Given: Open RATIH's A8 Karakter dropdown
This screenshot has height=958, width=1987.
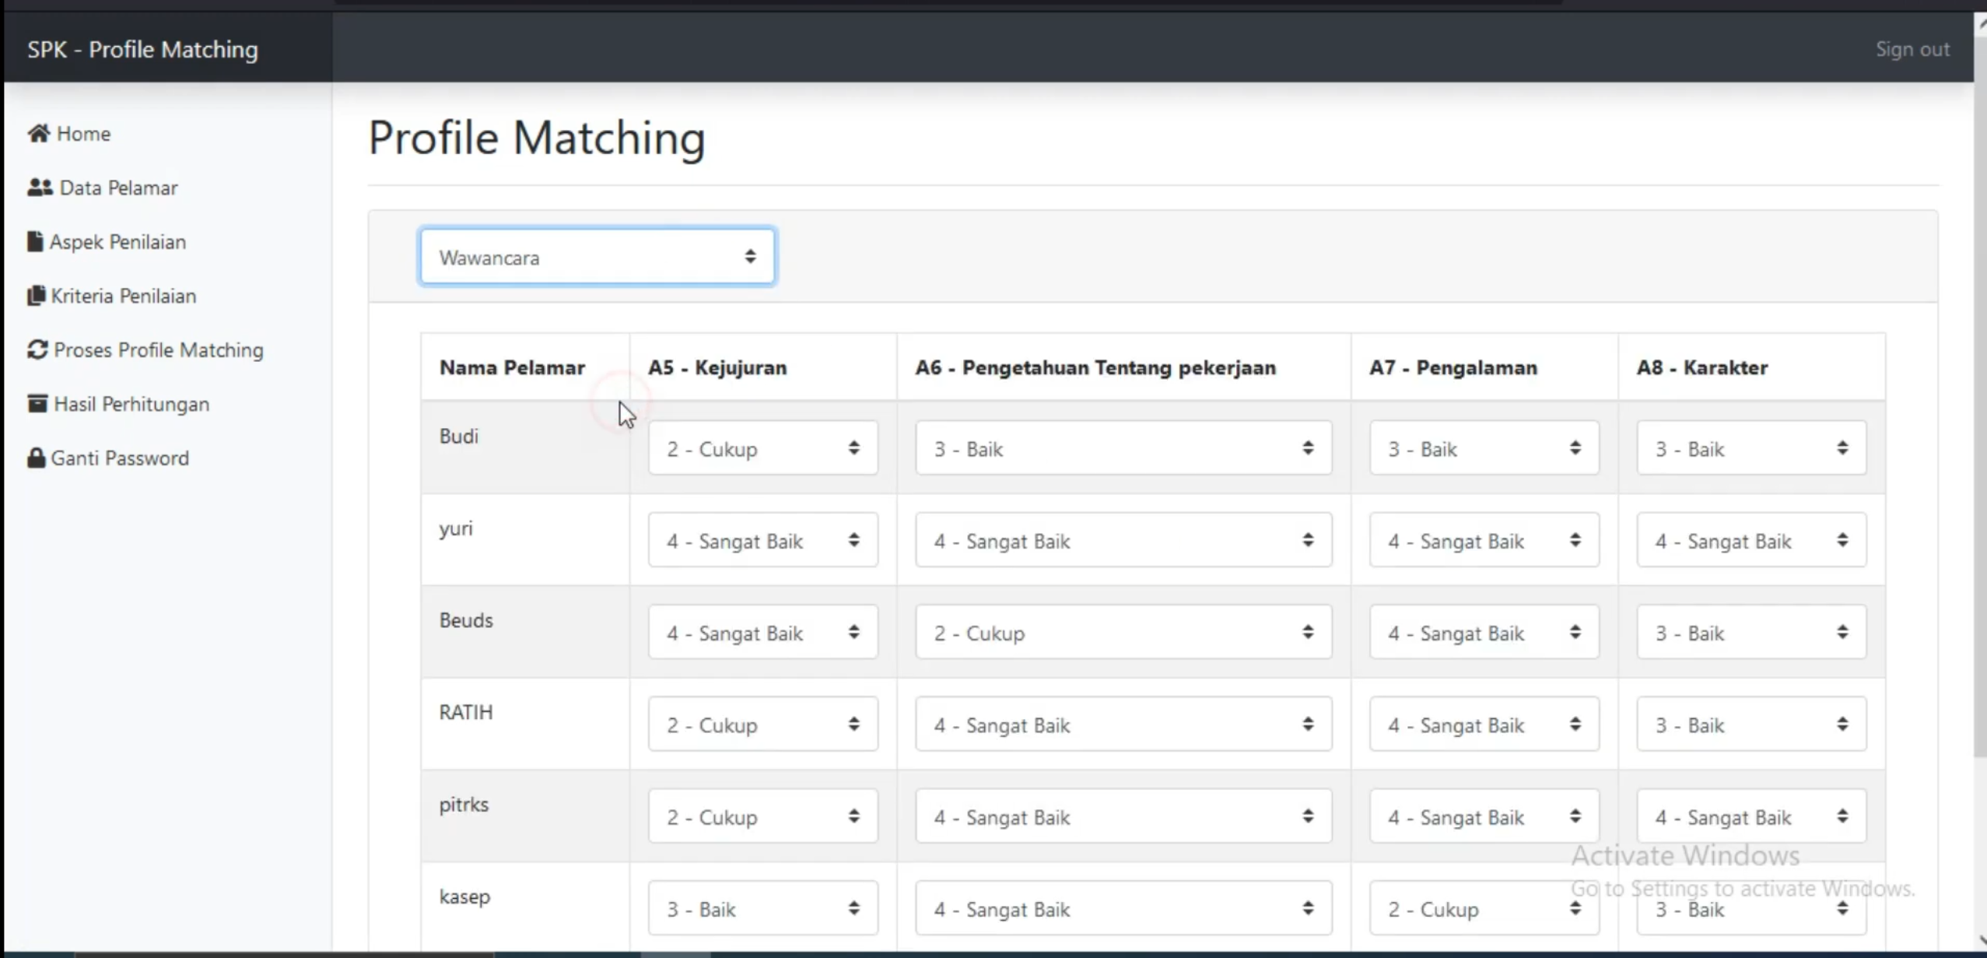Looking at the screenshot, I should click(1750, 725).
